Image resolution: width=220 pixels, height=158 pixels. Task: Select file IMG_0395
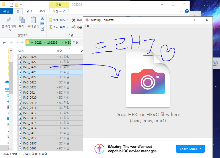pos(50,148)
